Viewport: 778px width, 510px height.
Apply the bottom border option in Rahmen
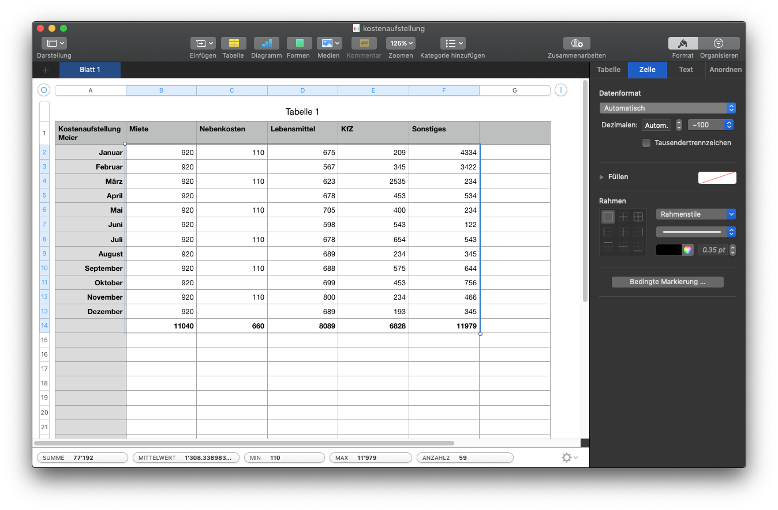pyautogui.click(x=638, y=247)
